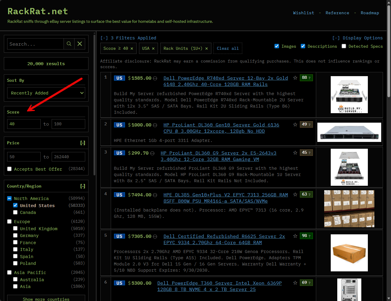Viewport: 391px width, 301px height.
Task: Click the minimum score field
Action: pos(24,124)
